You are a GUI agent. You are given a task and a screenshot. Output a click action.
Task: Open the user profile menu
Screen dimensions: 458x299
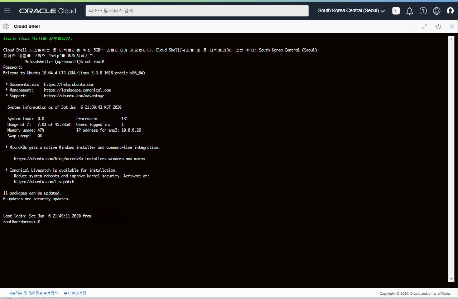click(x=450, y=11)
